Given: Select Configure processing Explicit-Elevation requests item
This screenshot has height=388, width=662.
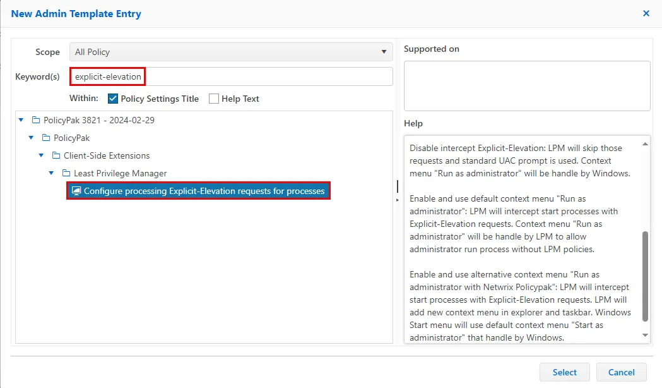Looking at the screenshot, I should 204,191.
